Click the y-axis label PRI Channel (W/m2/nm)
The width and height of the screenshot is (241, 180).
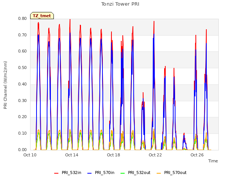(5, 85)
